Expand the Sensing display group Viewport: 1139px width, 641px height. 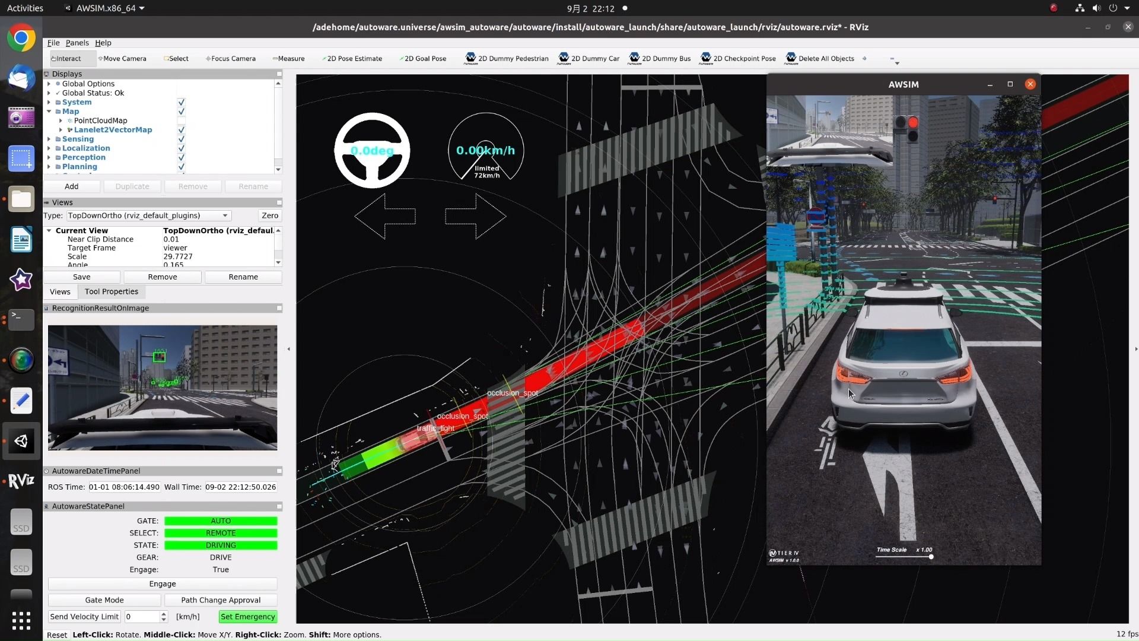click(49, 138)
